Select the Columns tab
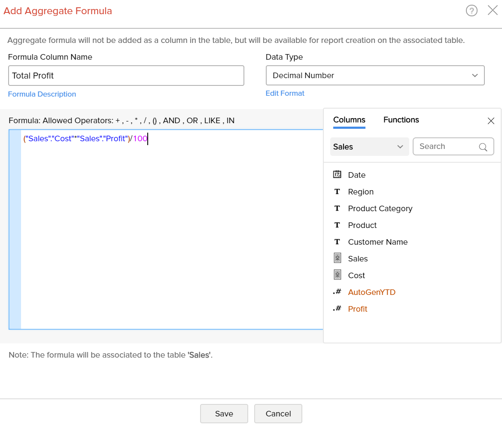This screenshot has height=425, width=502. 349,120
